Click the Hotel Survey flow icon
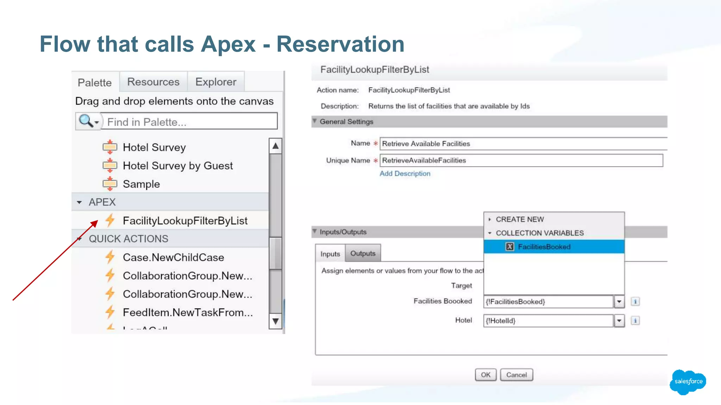This screenshot has height=405, width=721. [x=110, y=147]
